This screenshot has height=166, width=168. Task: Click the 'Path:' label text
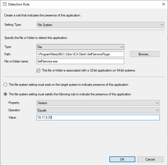click(8, 54)
